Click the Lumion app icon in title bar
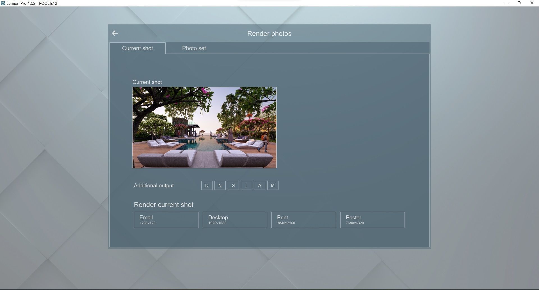Image resolution: width=539 pixels, height=290 pixels. [x=3, y=3]
